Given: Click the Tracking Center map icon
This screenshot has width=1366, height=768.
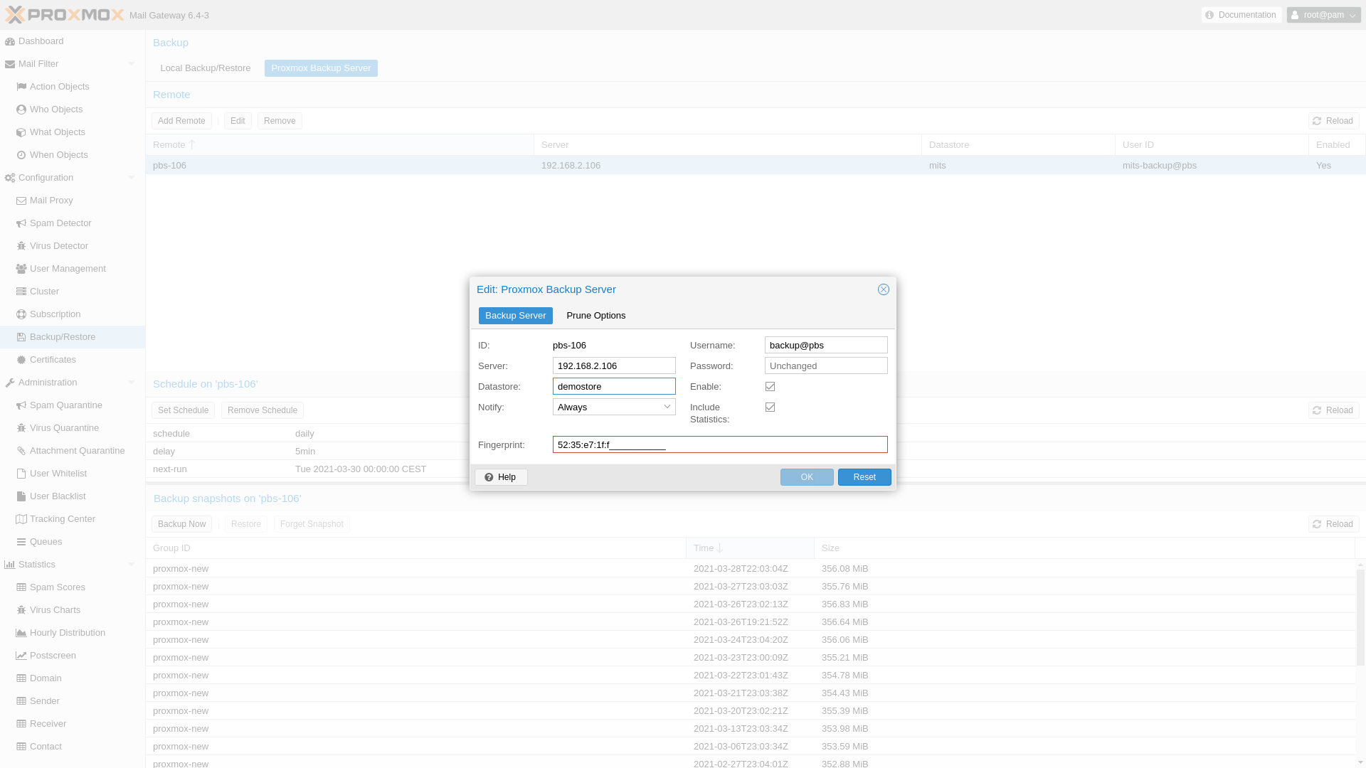Looking at the screenshot, I should (x=21, y=519).
